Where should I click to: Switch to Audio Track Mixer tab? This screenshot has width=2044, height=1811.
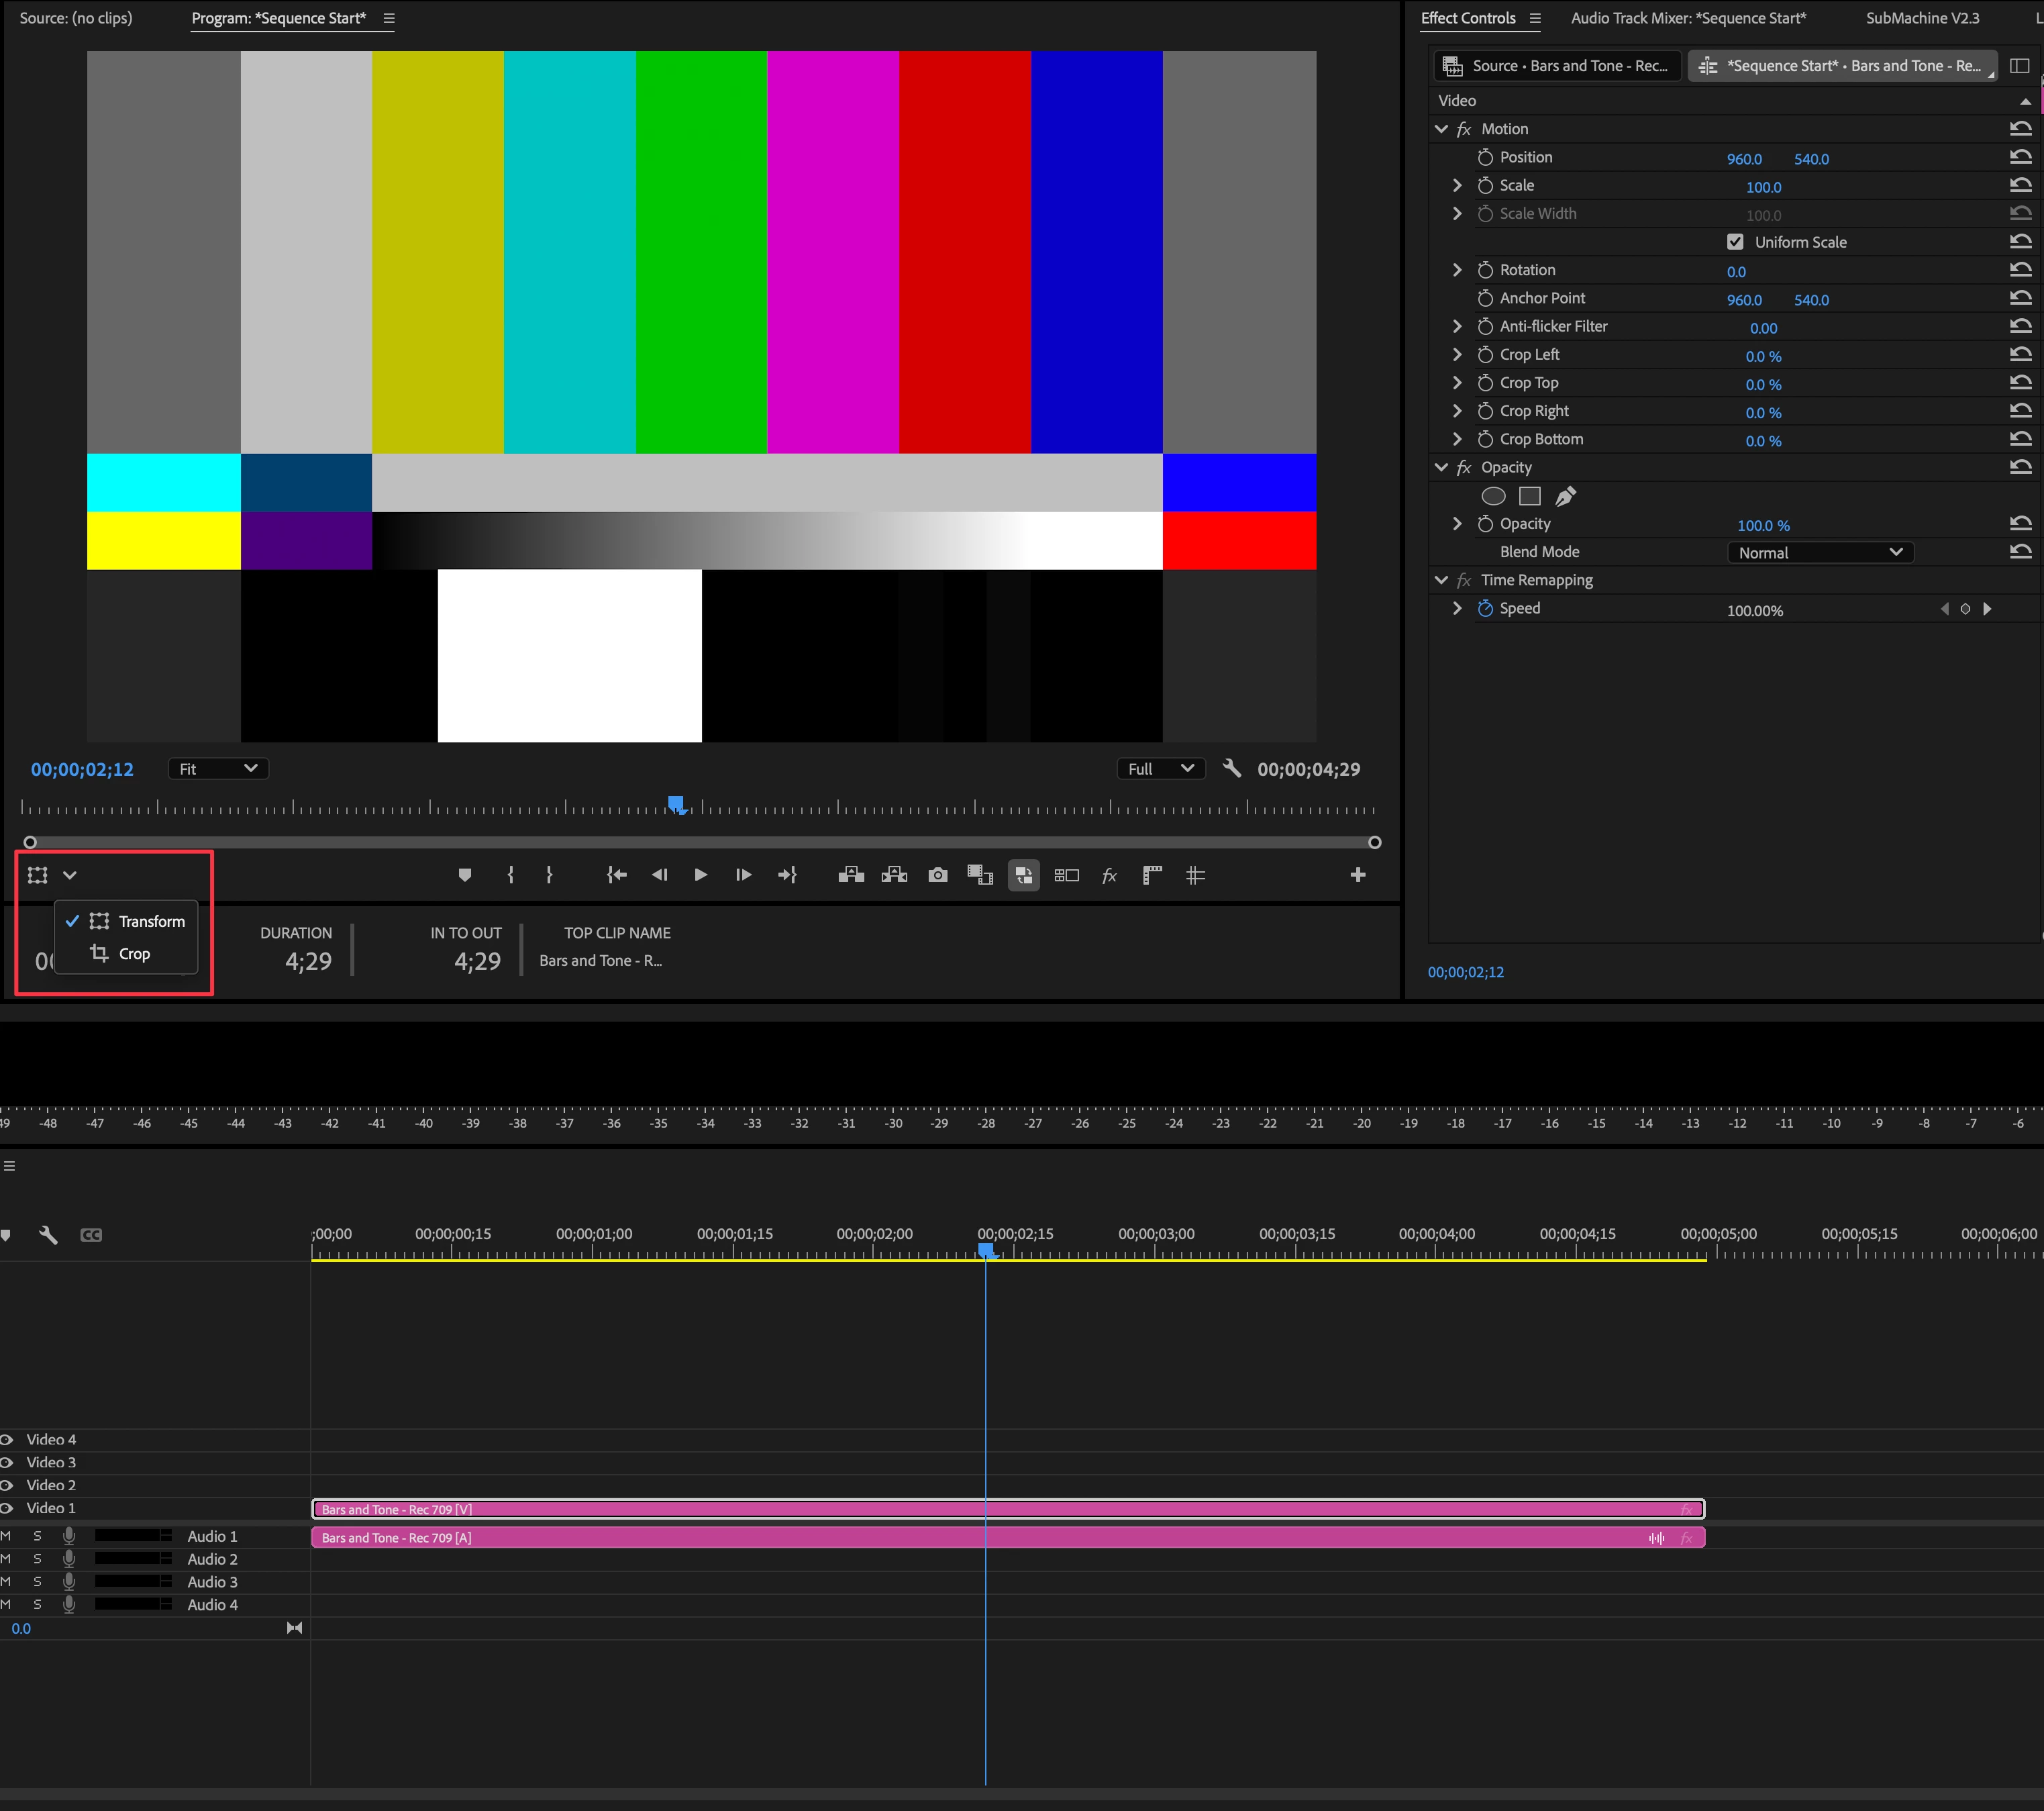[x=1688, y=18]
